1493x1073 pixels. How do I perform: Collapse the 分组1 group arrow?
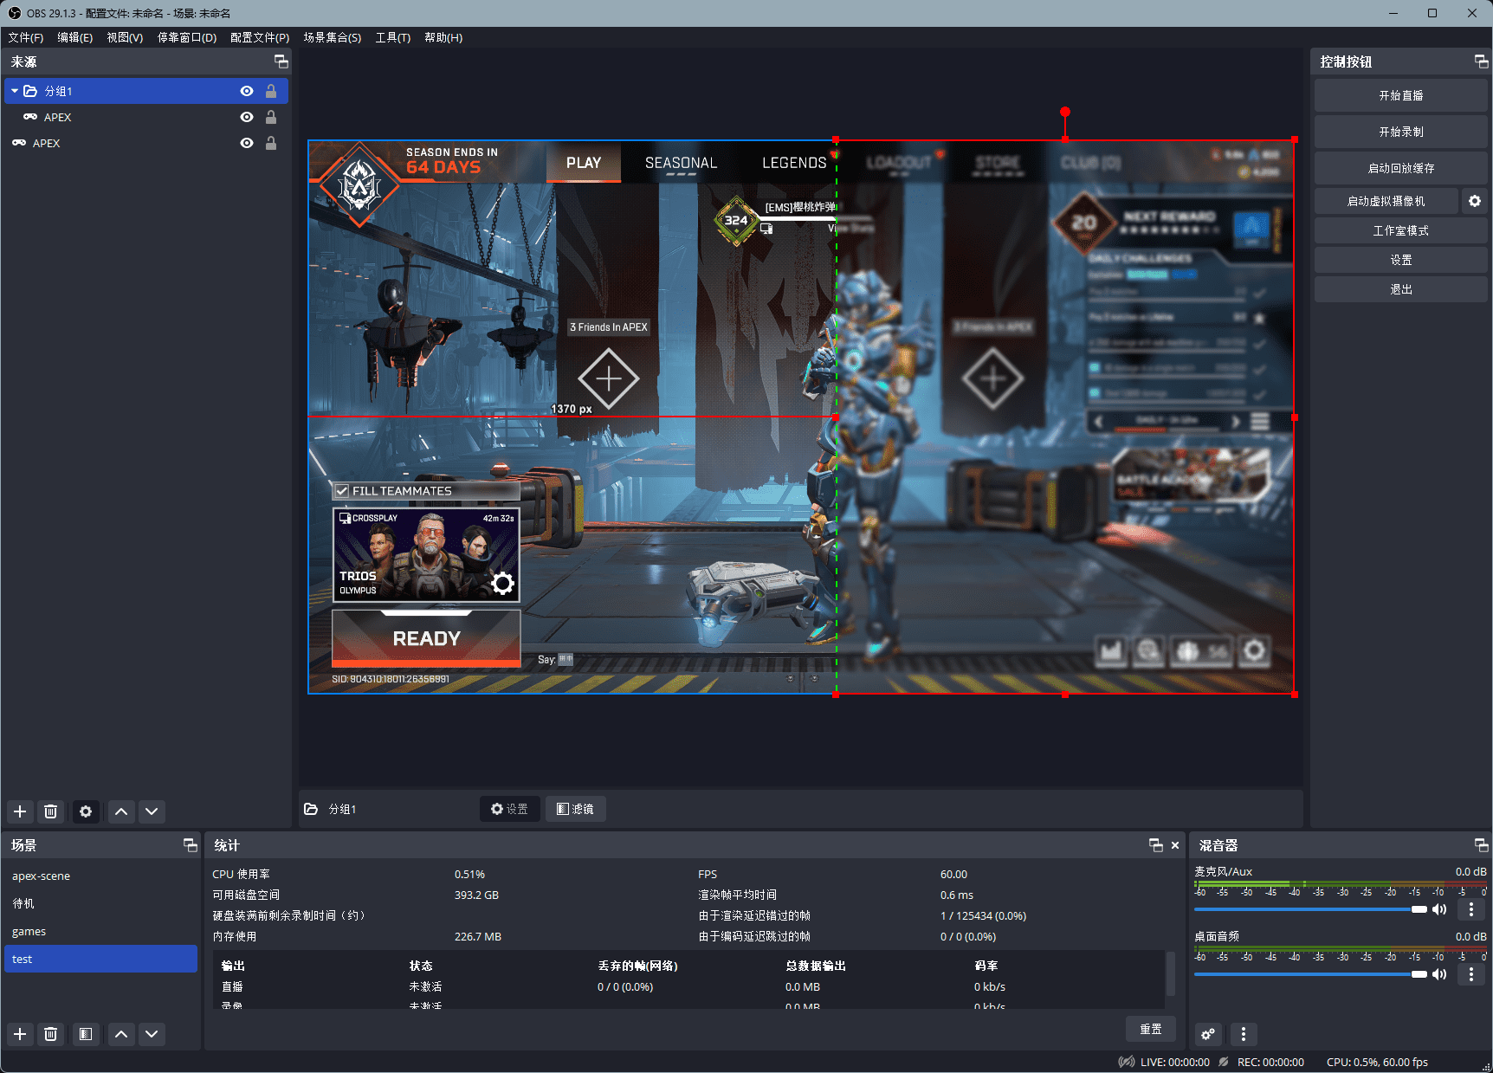15,91
